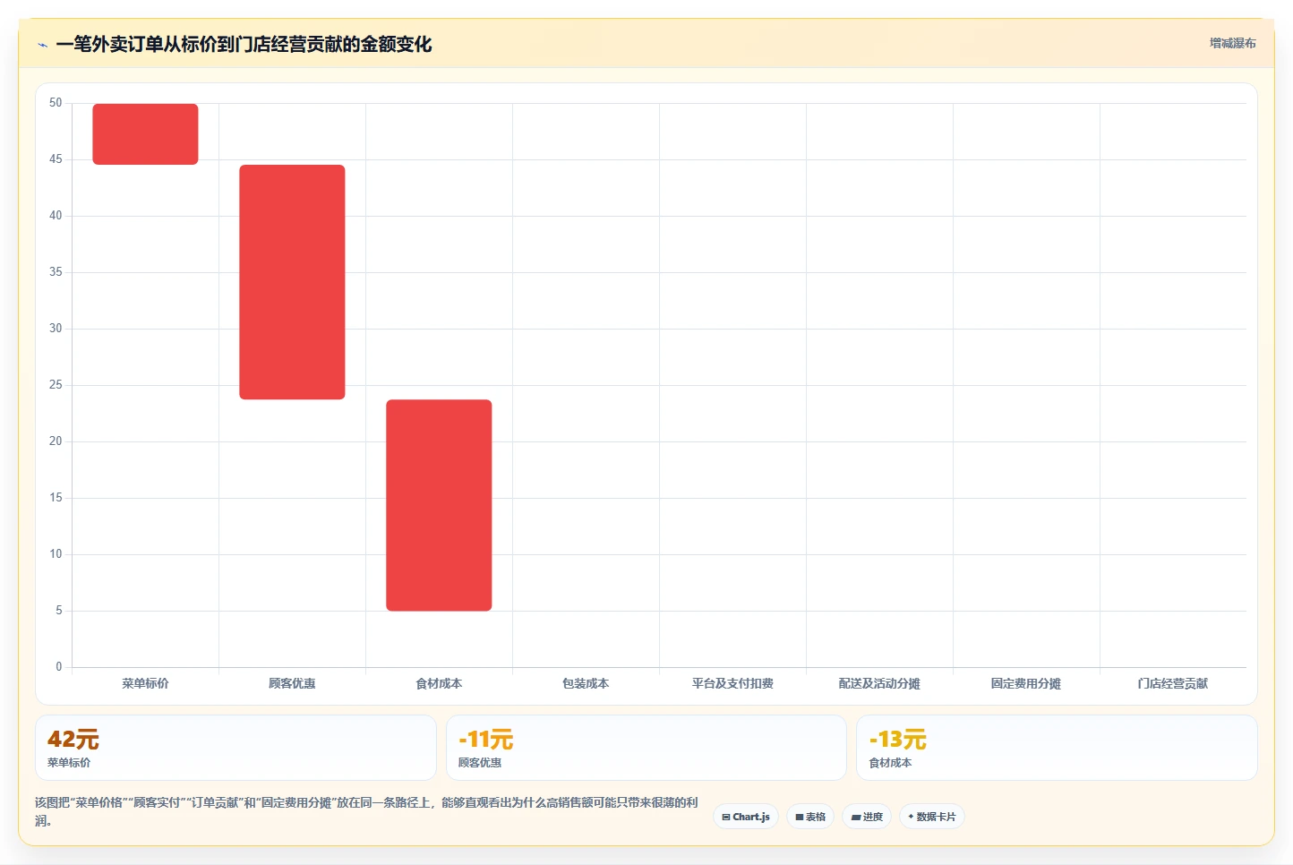The width and height of the screenshot is (1293, 865).
Task: Click the 顾客优惠 axis label
Action: [x=292, y=683]
